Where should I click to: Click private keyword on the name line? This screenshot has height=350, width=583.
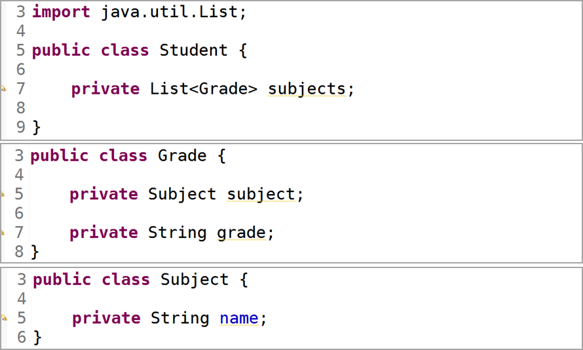coord(106,319)
